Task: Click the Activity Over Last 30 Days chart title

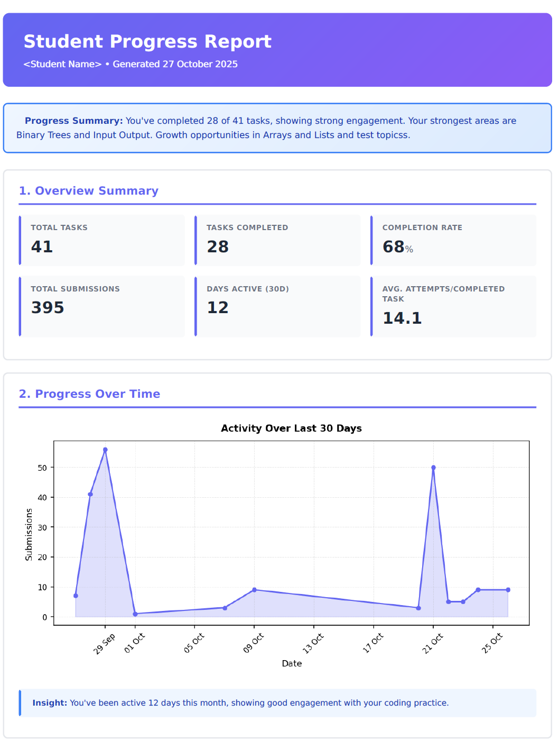Action: pyautogui.click(x=291, y=428)
